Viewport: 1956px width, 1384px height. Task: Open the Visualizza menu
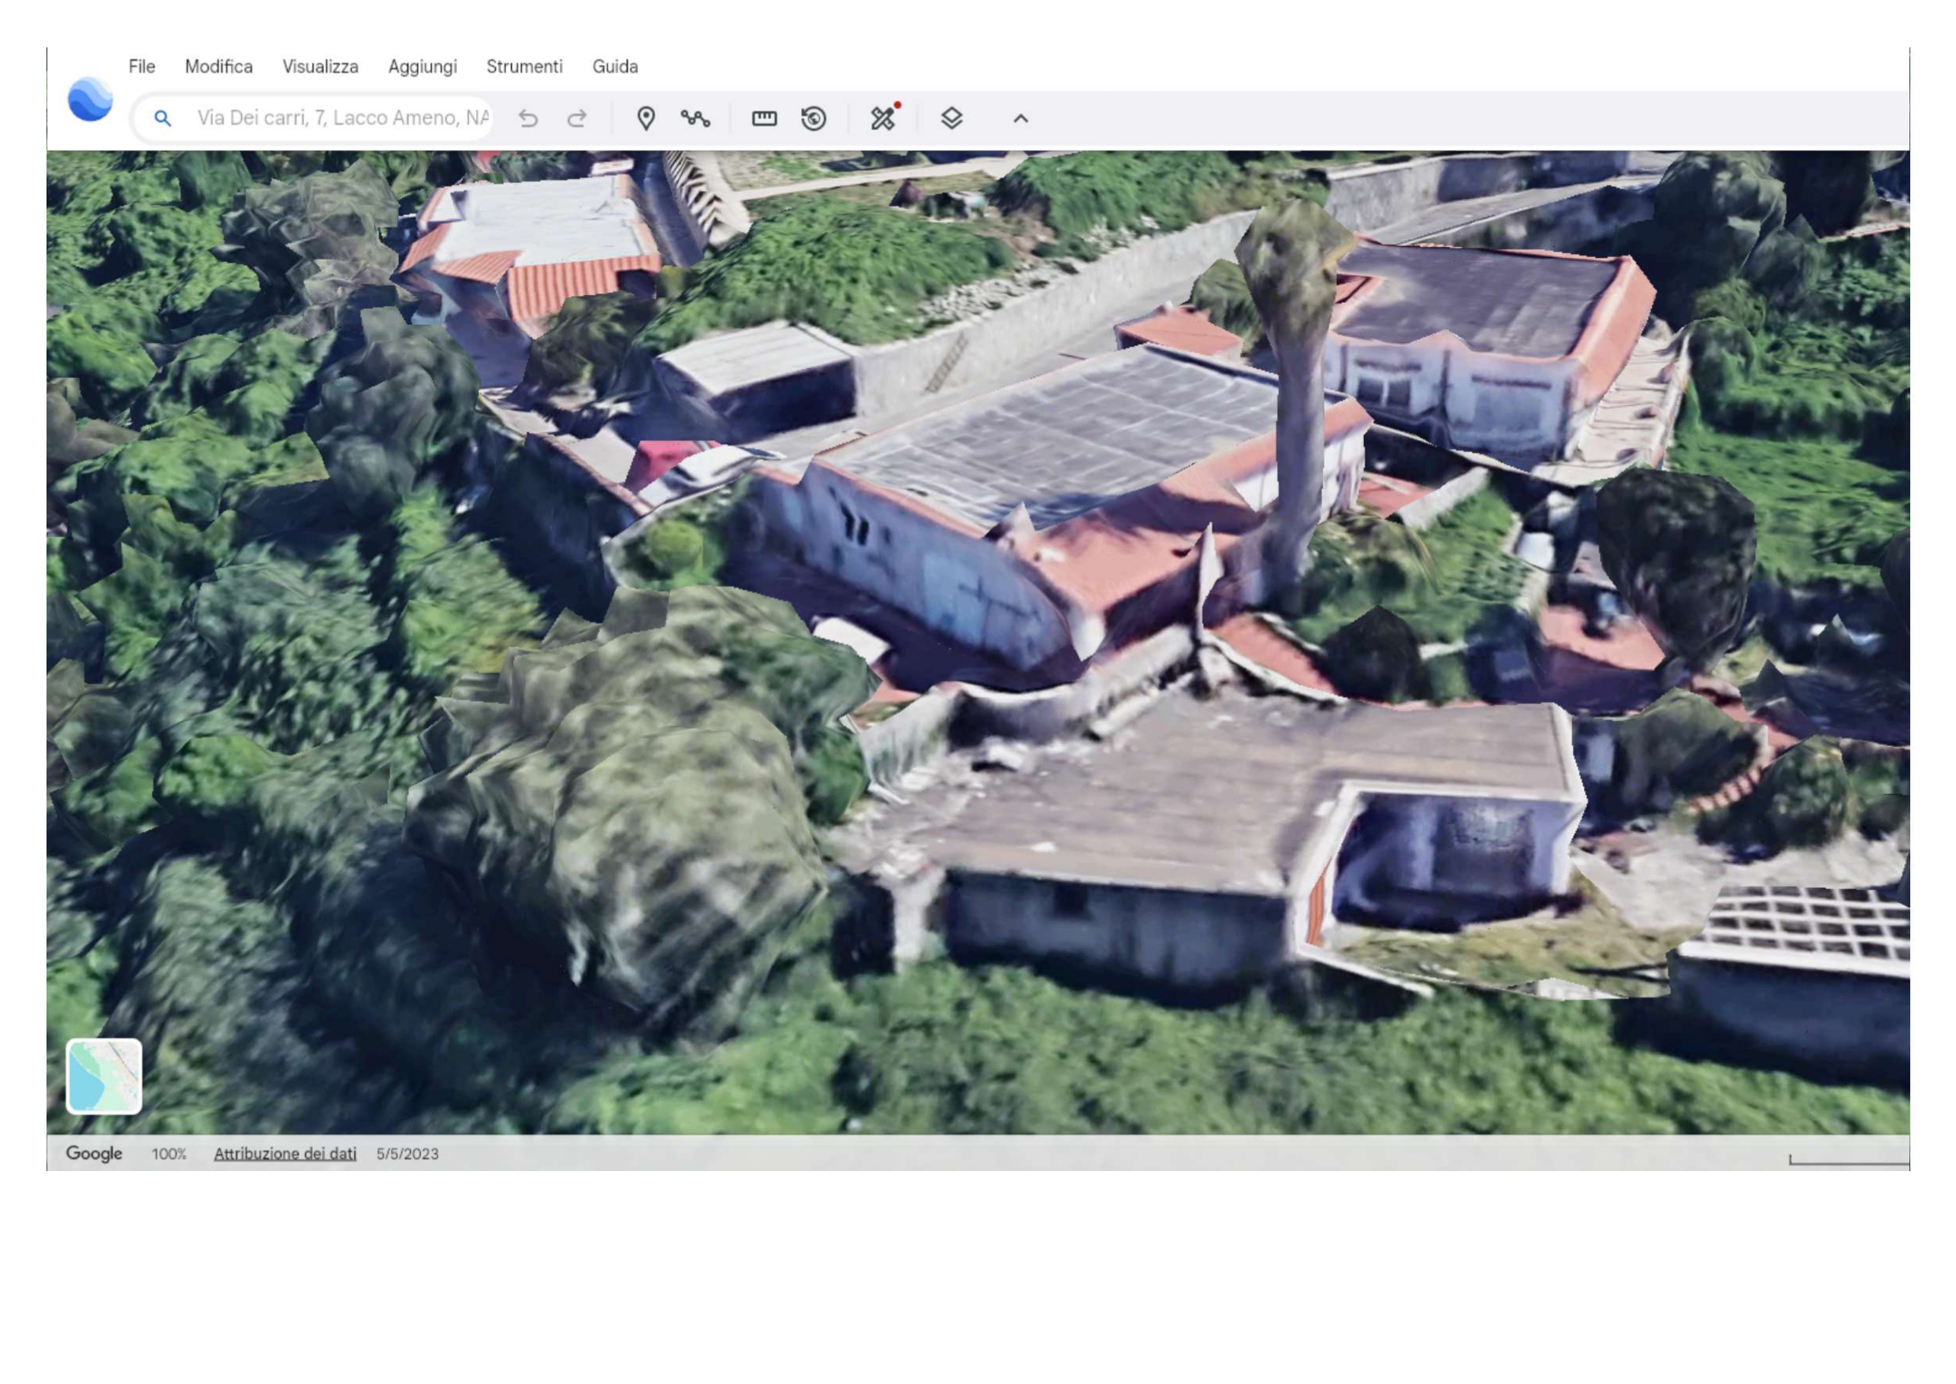coord(320,66)
